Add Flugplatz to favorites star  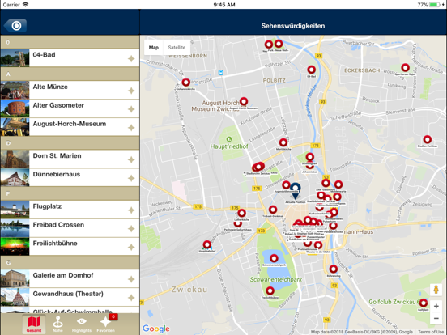pyautogui.click(x=131, y=210)
